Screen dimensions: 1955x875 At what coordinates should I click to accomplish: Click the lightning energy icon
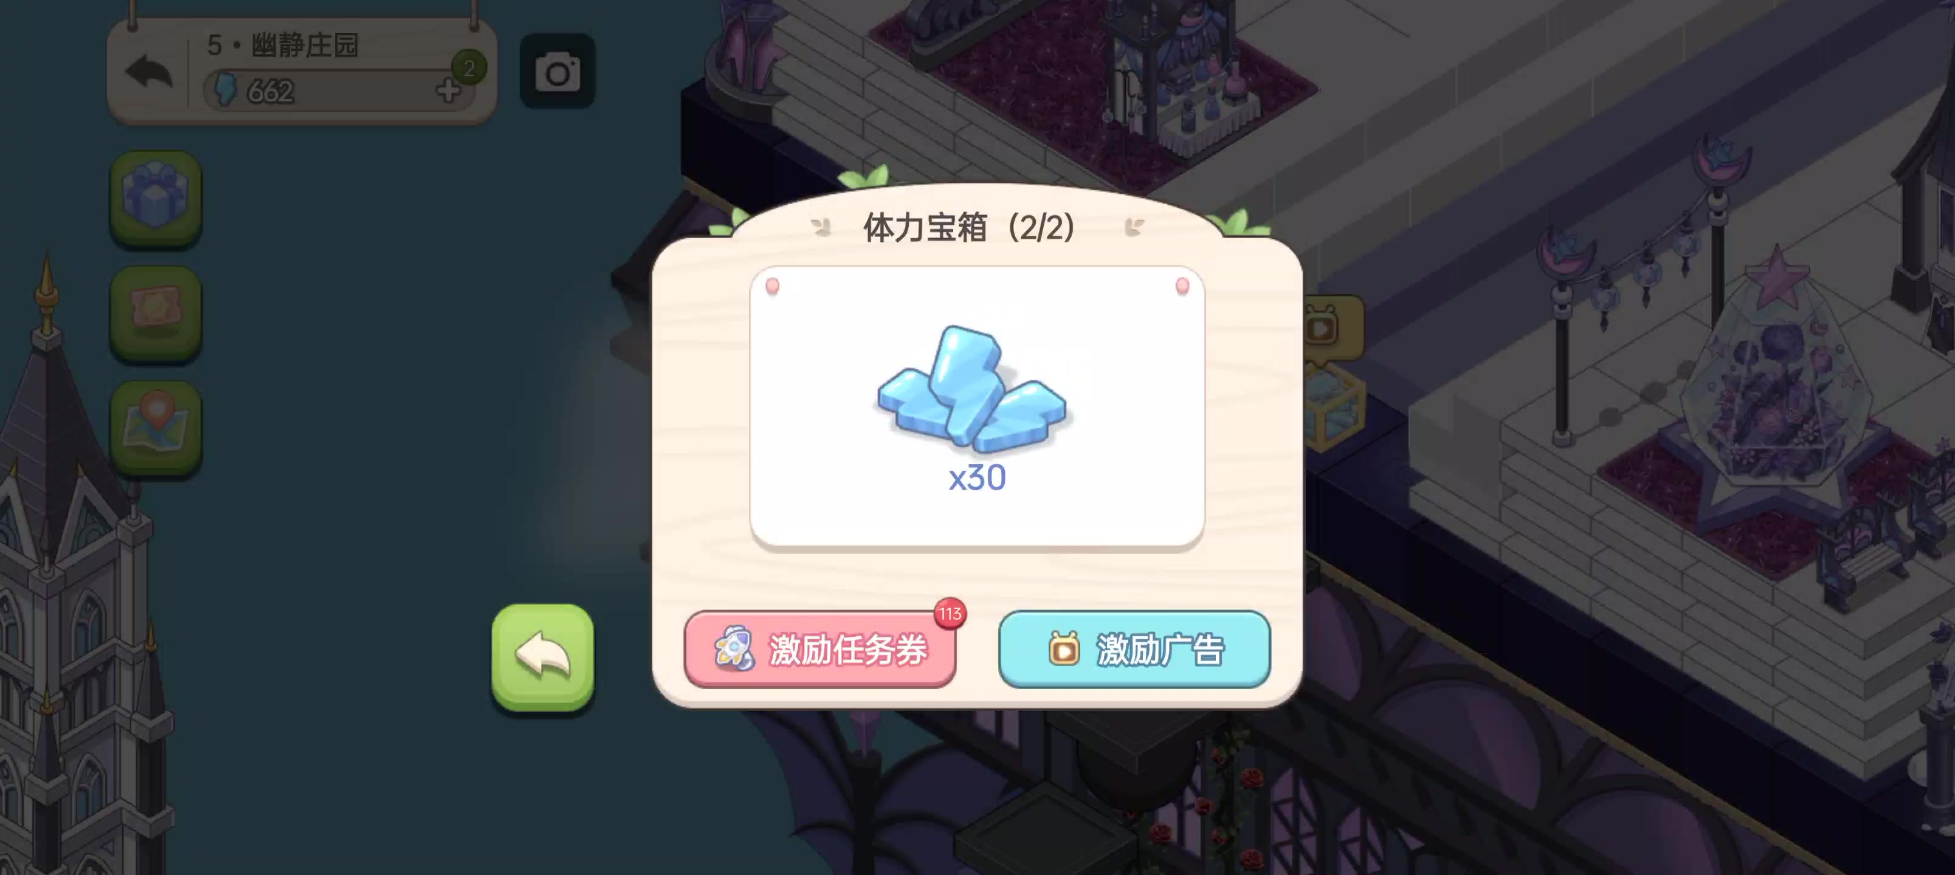pyautogui.click(x=226, y=89)
